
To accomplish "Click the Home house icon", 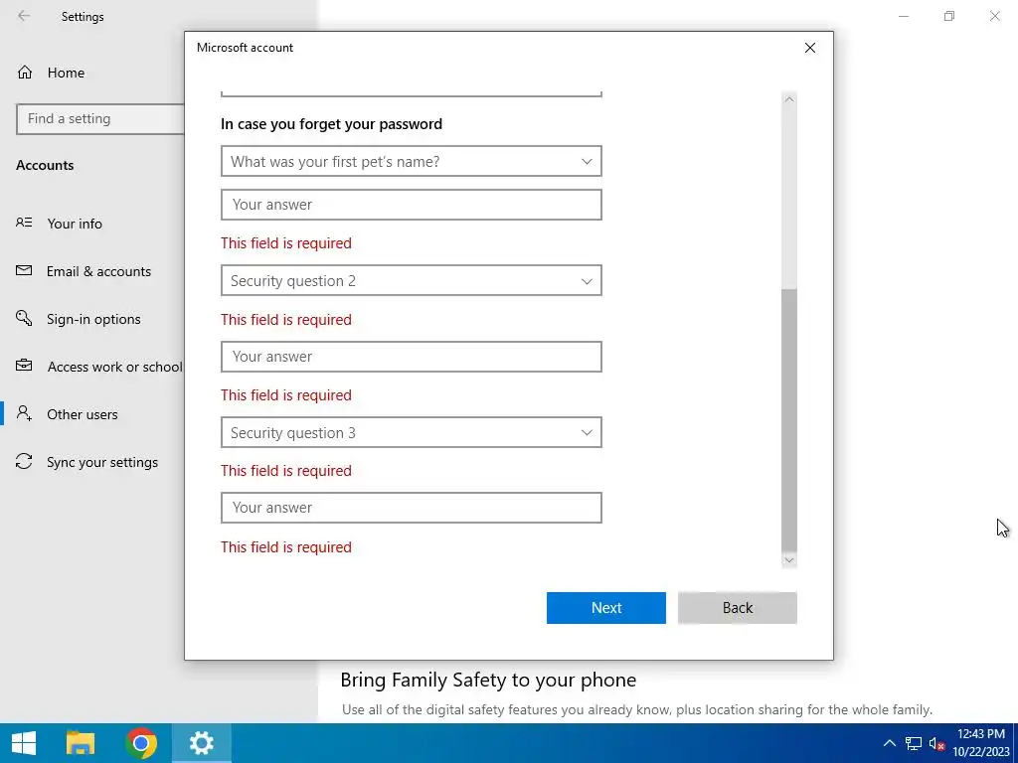I will [x=25, y=72].
